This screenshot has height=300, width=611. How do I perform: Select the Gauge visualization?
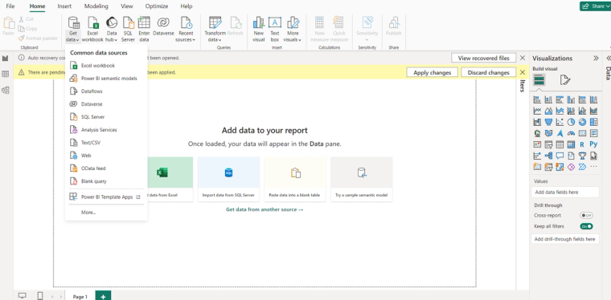click(x=571, y=133)
